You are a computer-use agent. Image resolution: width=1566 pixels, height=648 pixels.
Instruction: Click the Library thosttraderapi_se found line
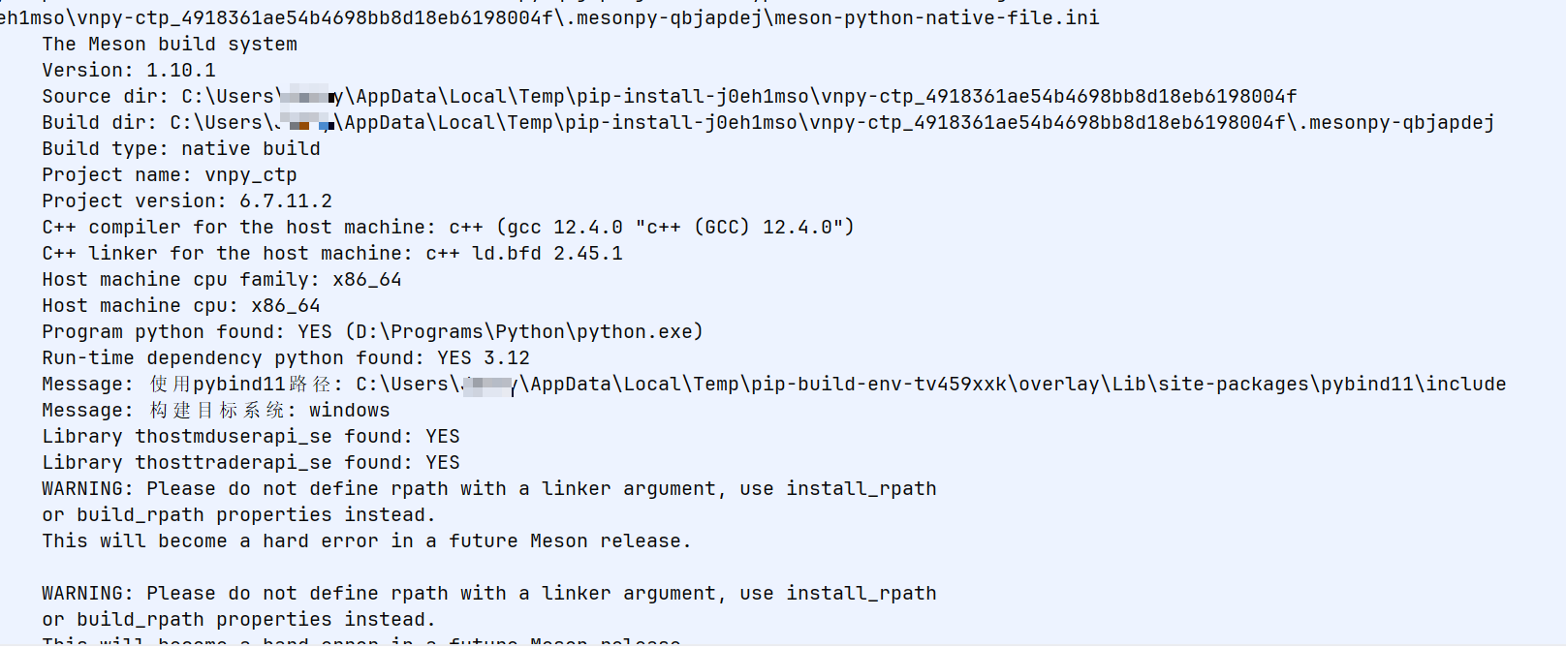tap(251, 463)
